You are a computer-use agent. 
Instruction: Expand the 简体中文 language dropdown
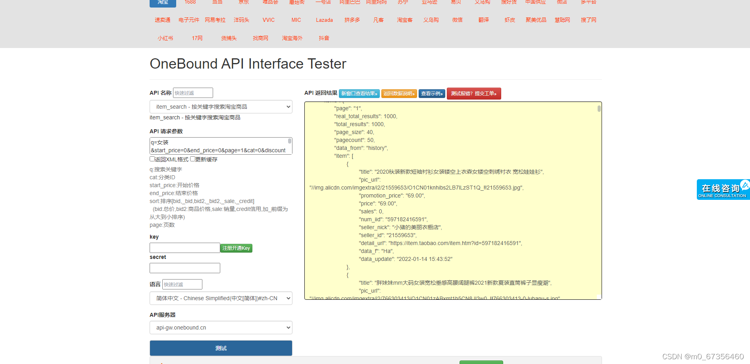pyautogui.click(x=221, y=298)
